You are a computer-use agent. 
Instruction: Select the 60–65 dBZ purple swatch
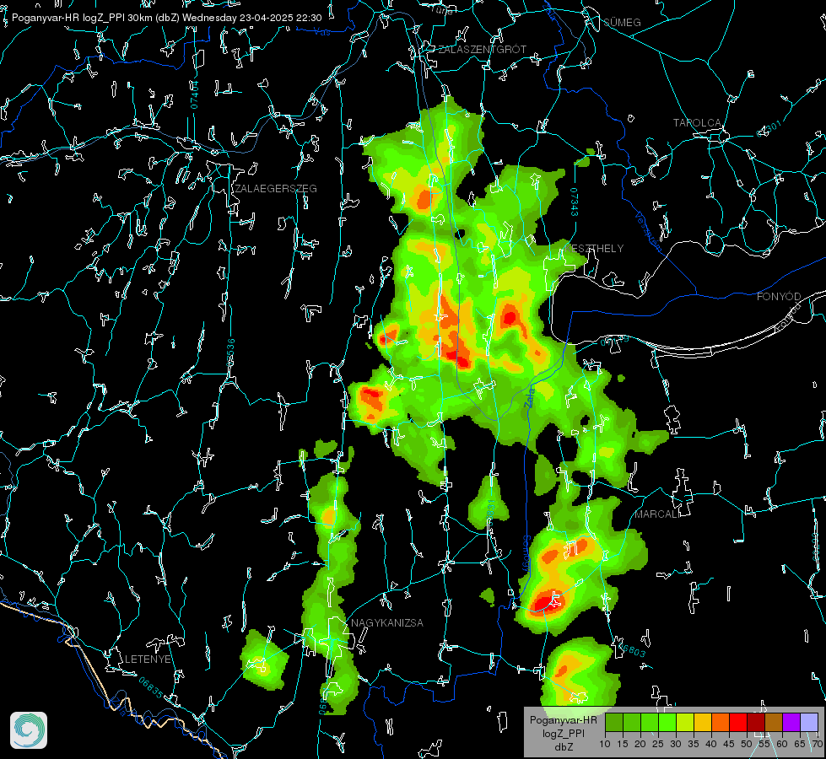click(x=791, y=722)
